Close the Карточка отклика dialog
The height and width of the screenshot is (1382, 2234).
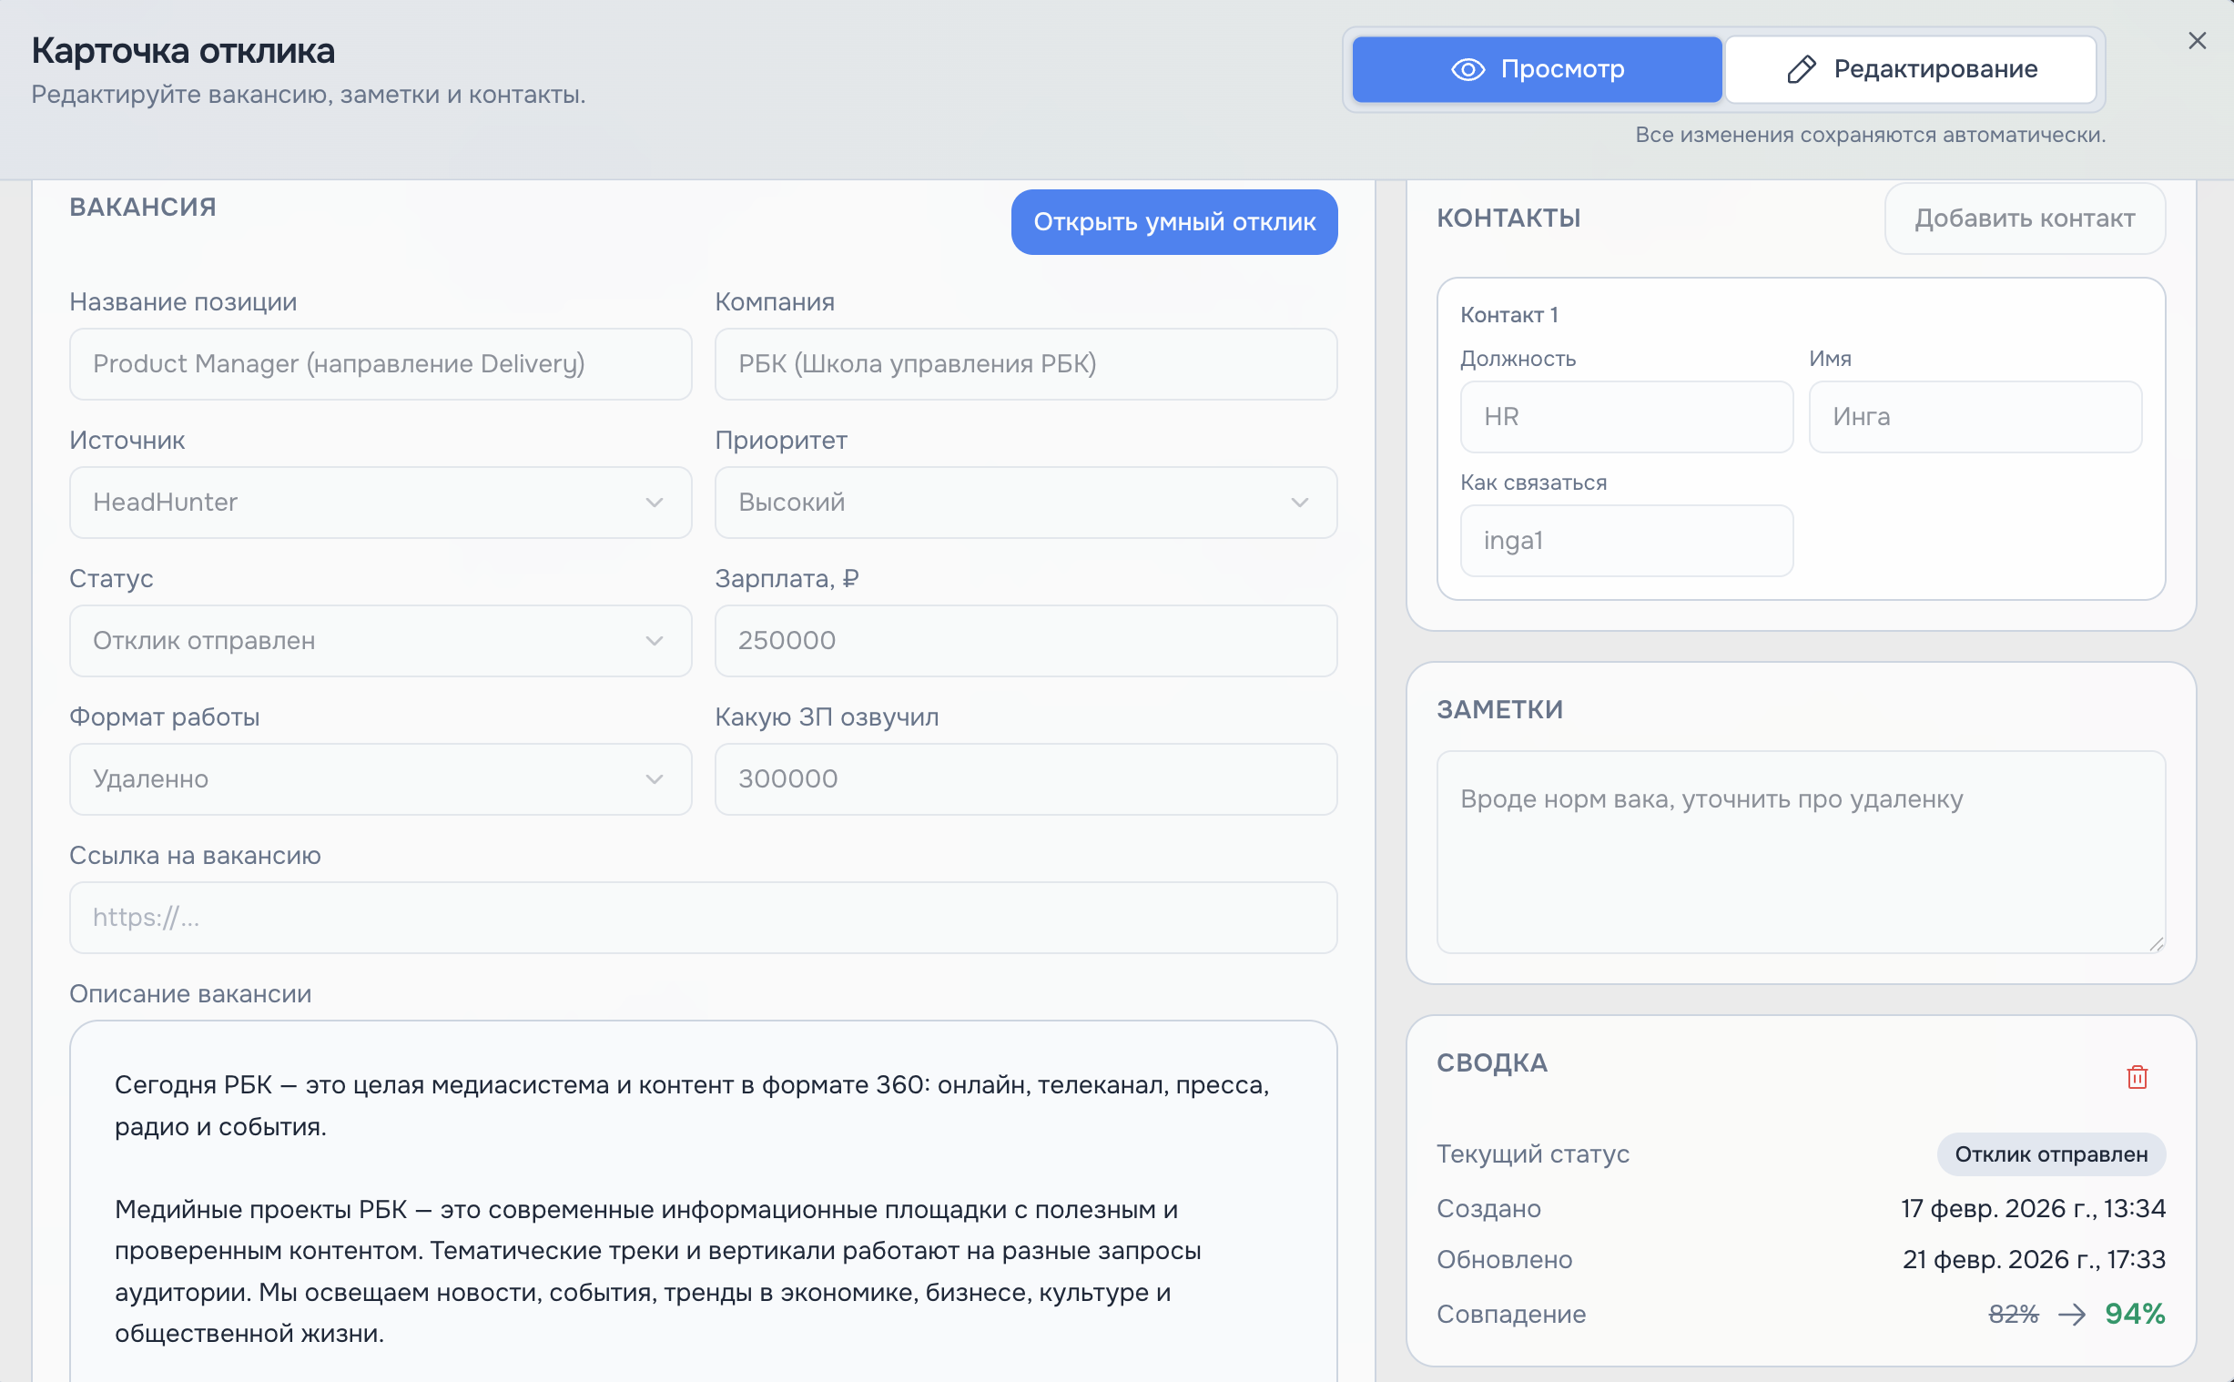pyautogui.click(x=2198, y=40)
